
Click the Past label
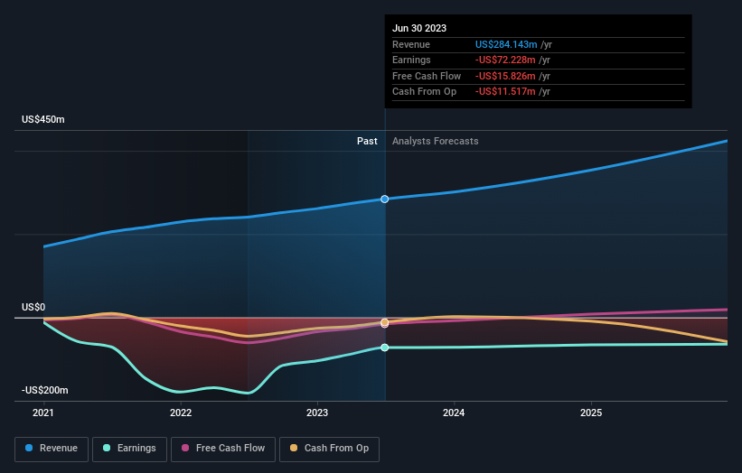coord(367,142)
